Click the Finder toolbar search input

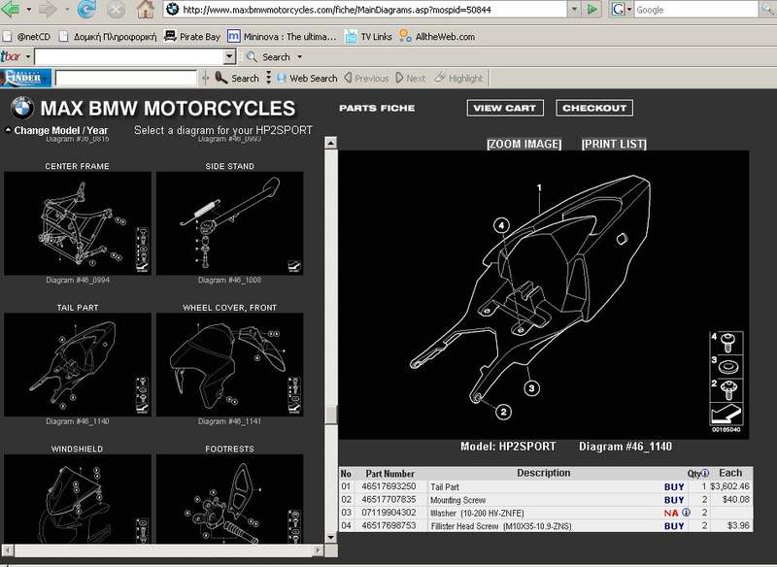tap(126, 79)
